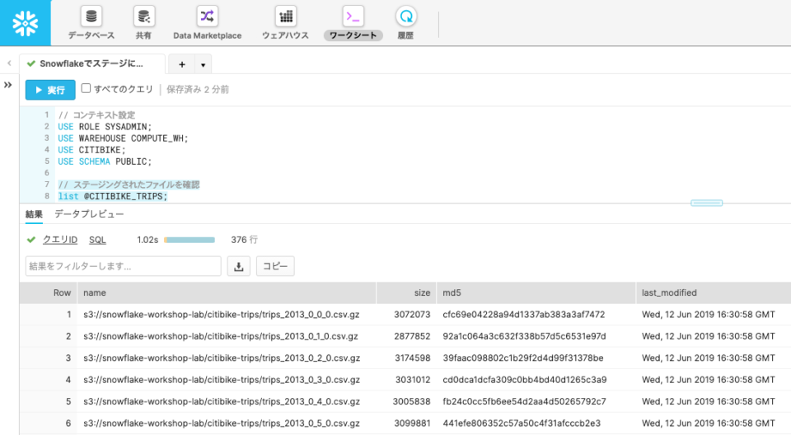Open the worksheet tab dropdown arrow
The height and width of the screenshot is (435, 791).
[x=203, y=65]
